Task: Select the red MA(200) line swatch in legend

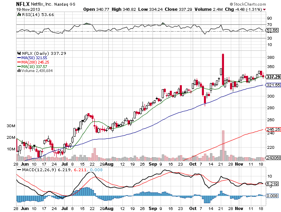Action: click(19, 62)
